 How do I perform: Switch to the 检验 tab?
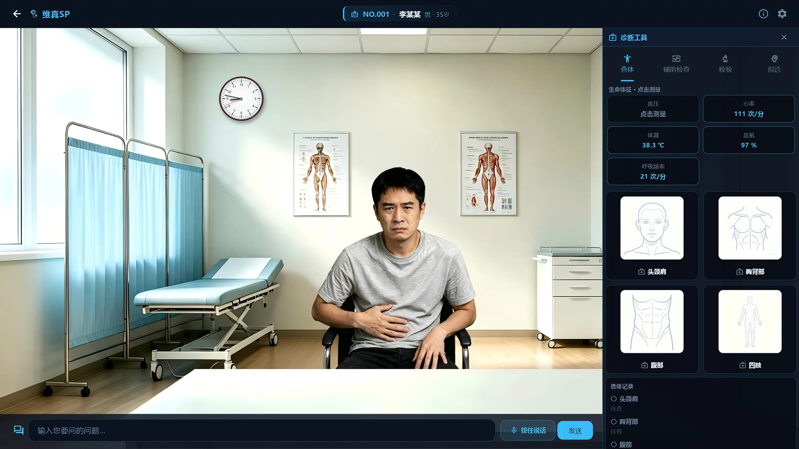pos(725,64)
